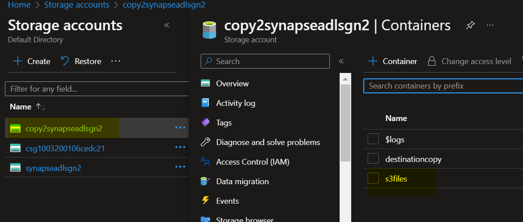Open the Activity log menu item
The width and height of the screenshot is (523, 222).
coord(235,103)
